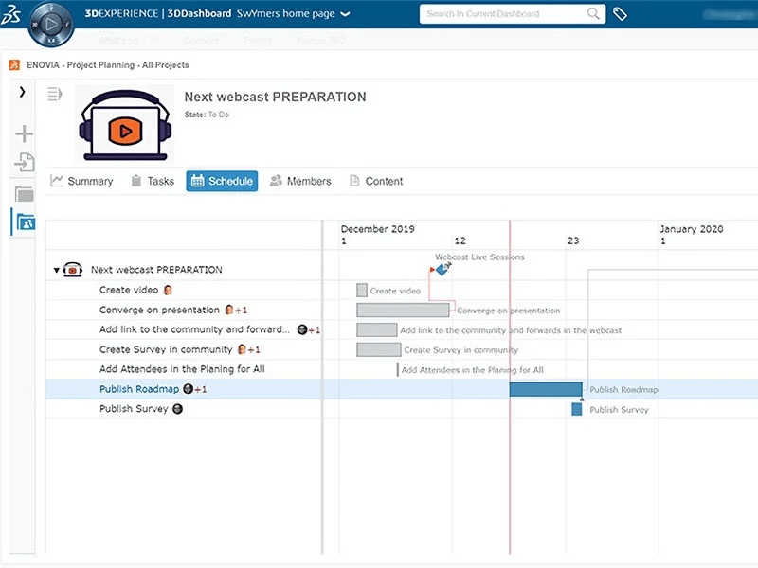The width and height of the screenshot is (758, 568).
Task: Select the import document icon in the sidebar
Action: coord(22,163)
